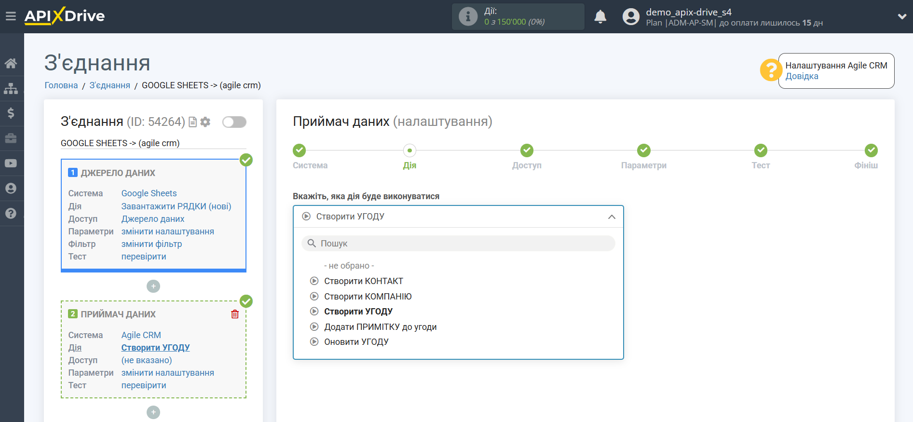The height and width of the screenshot is (422, 913).
Task: Add a step below the data receiver
Action: pos(153,412)
